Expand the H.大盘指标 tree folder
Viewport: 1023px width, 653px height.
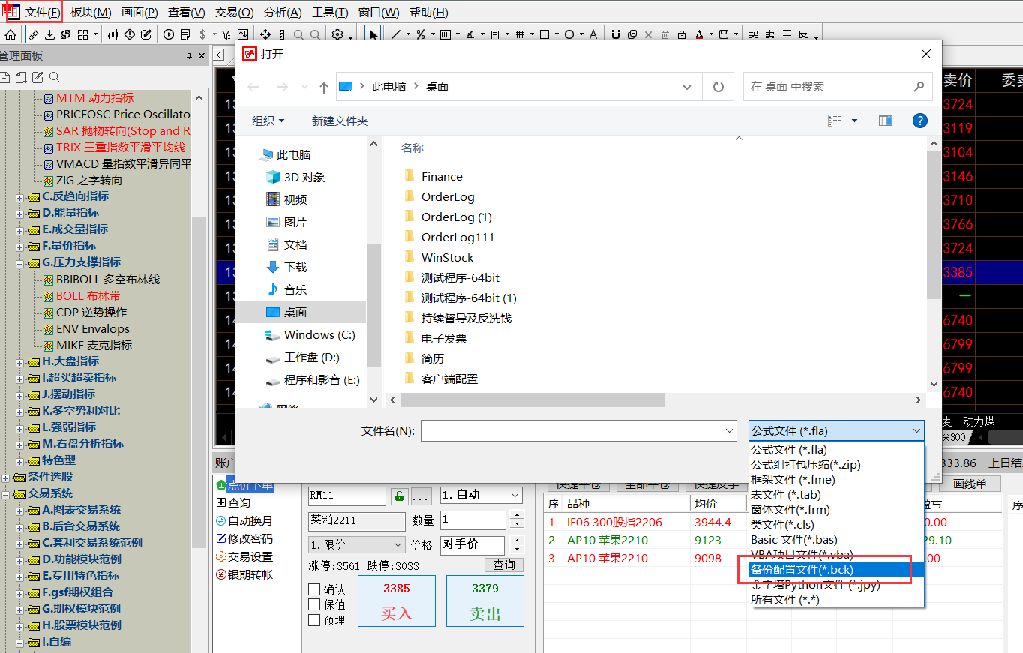[19, 361]
